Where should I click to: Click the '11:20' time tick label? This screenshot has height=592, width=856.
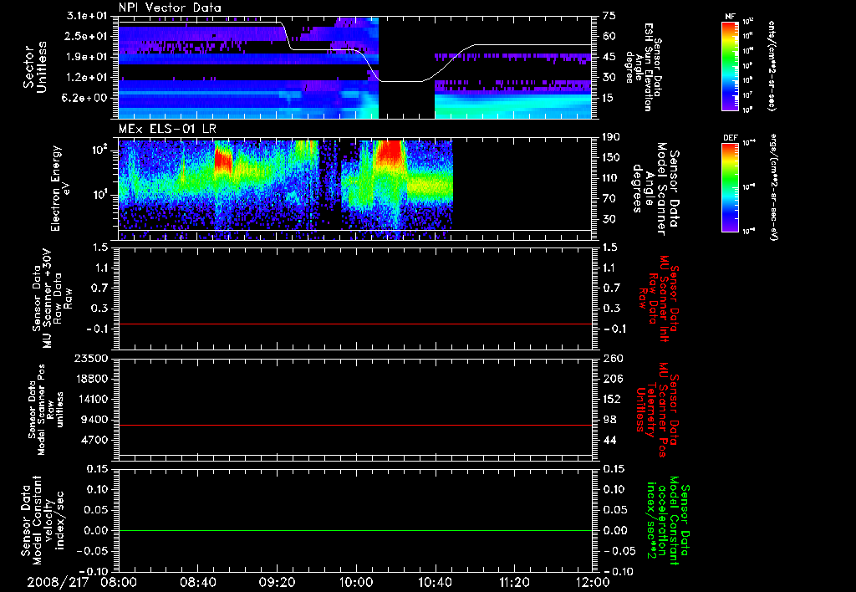[x=514, y=582]
